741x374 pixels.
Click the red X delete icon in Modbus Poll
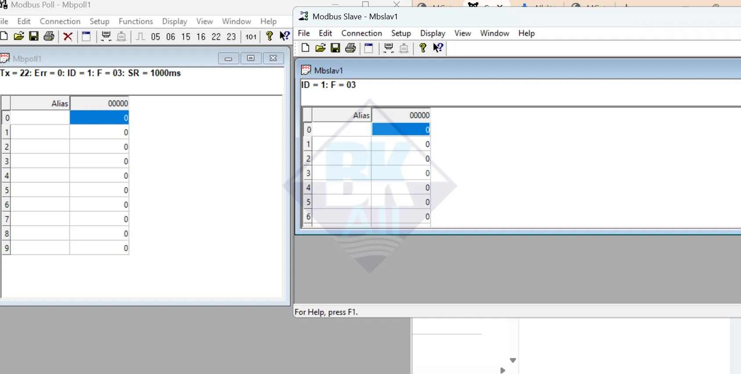point(68,36)
